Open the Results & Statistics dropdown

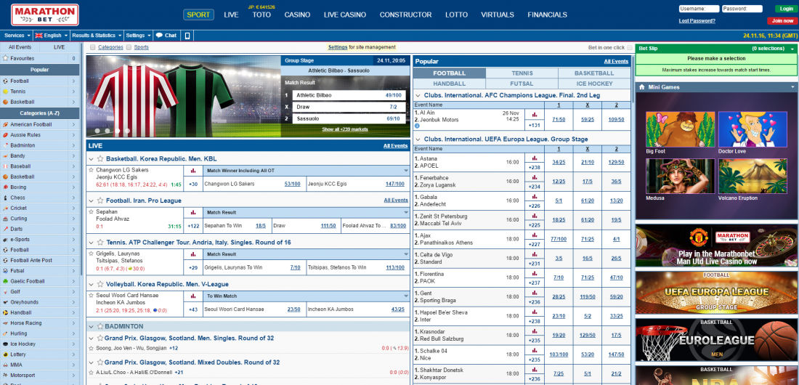tap(97, 36)
